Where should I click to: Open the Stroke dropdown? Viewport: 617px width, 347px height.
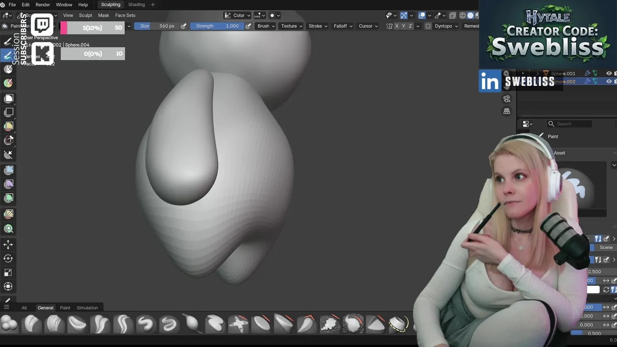pyautogui.click(x=318, y=26)
